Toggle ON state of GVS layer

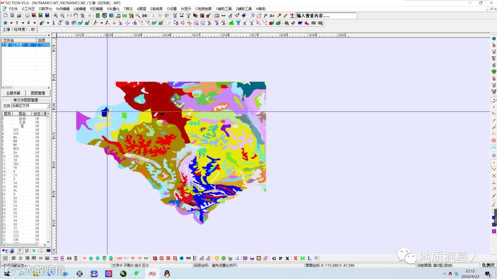pos(37,134)
